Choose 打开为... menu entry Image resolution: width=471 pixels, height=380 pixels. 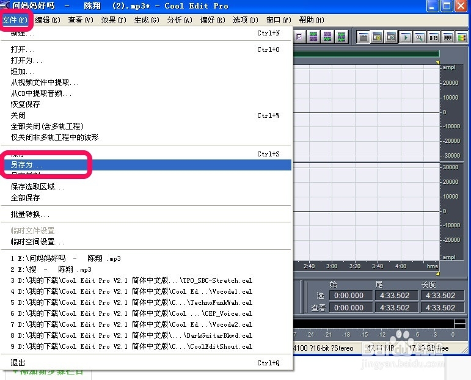point(146,60)
